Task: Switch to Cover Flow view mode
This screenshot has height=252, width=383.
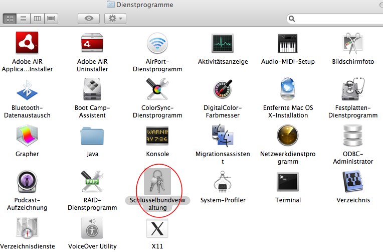Action: point(51,19)
